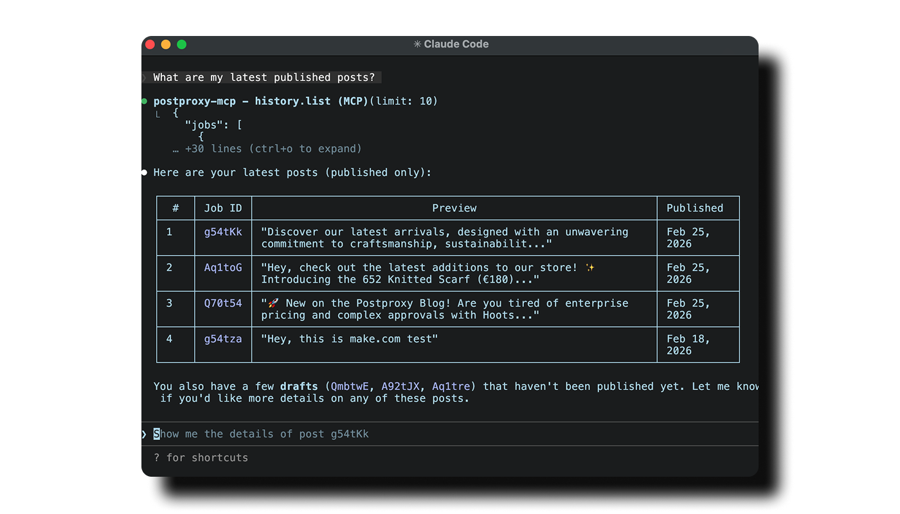Click the "? for shortcuts" hint

(x=201, y=457)
